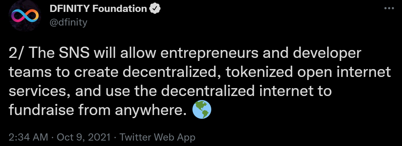Image resolution: width=402 pixels, height=146 pixels.
Task: Click the word Foundation in display name
Action: (120, 9)
